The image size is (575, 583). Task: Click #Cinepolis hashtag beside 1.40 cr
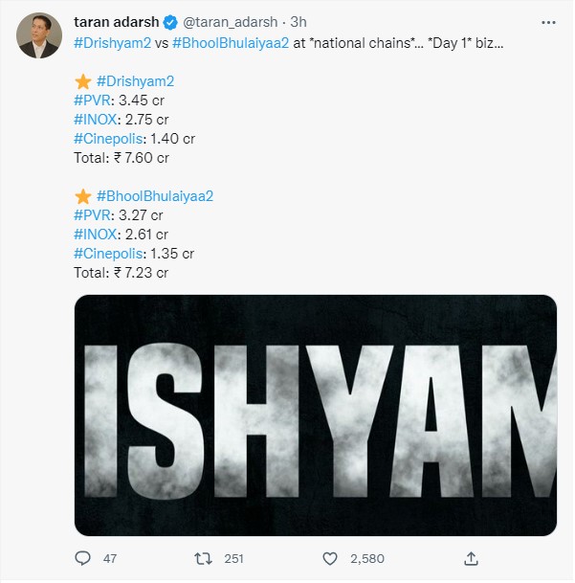(107, 139)
